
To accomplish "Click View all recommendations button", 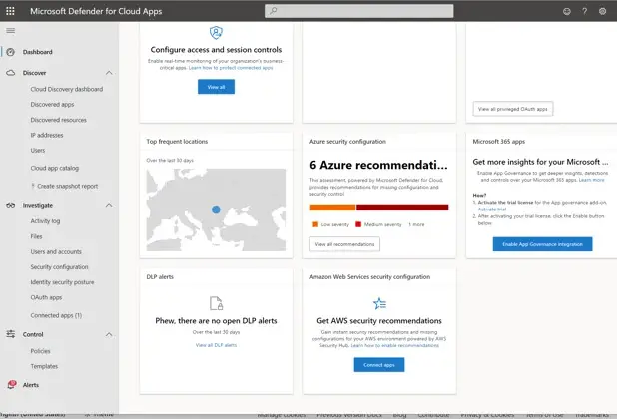I will [x=344, y=244].
